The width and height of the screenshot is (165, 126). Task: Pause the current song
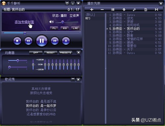tap(42, 41)
